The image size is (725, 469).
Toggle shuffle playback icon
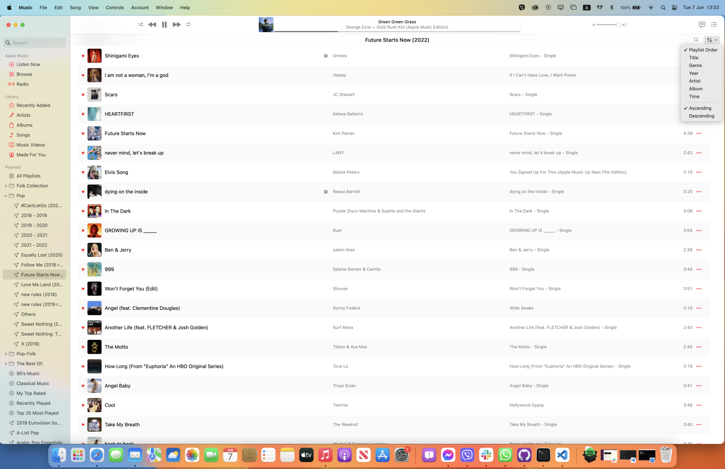pyautogui.click(x=140, y=25)
